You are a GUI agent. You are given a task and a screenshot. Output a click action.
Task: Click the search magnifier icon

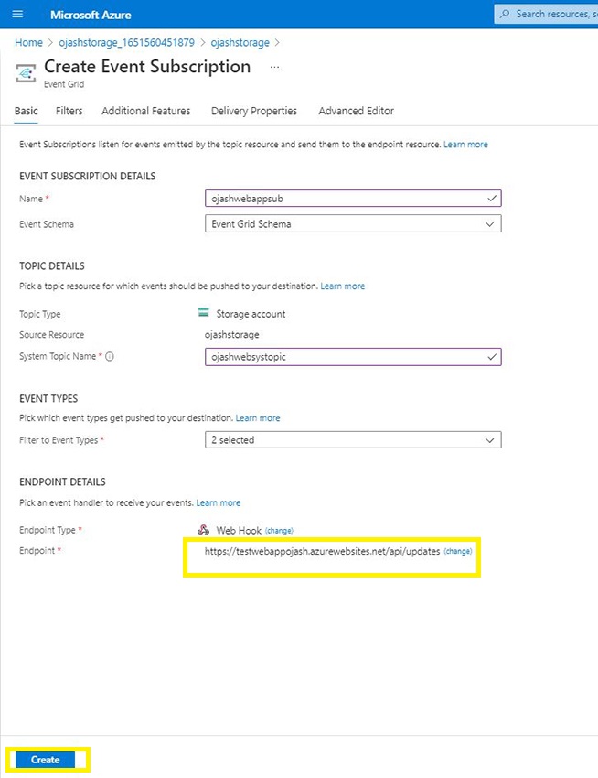click(x=506, y=15)
